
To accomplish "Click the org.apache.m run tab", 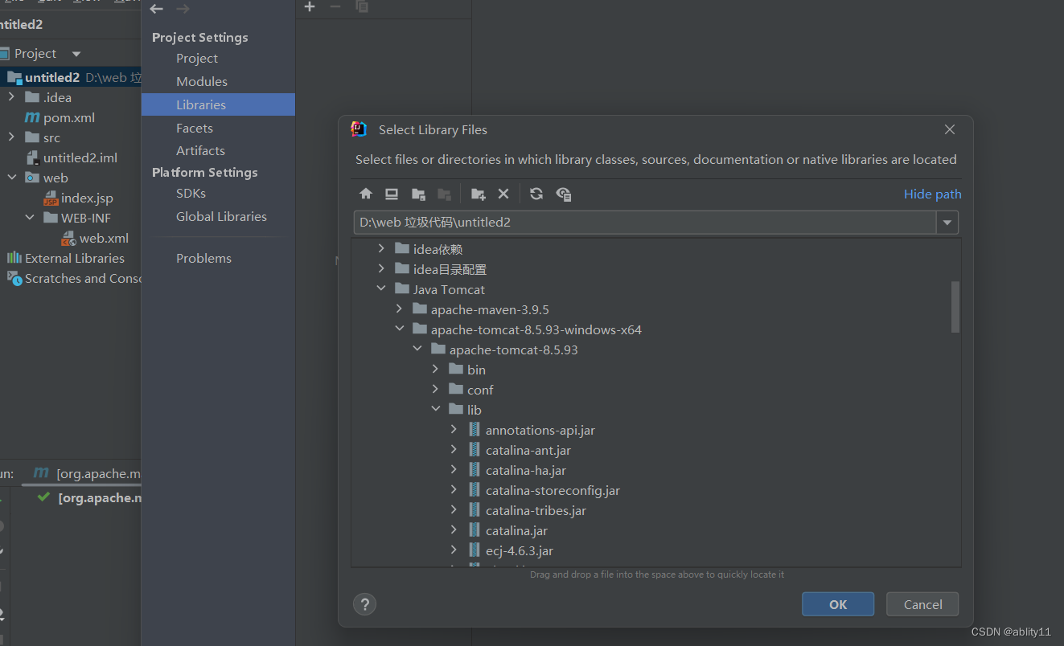I will point(86,473).
